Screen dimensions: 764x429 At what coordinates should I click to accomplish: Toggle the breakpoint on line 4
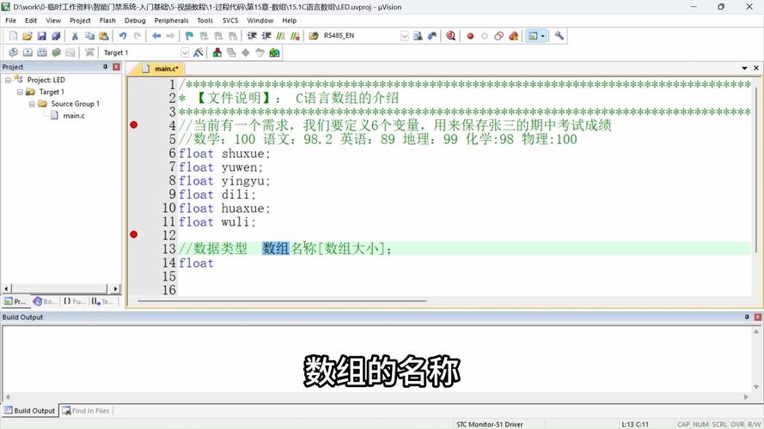tap(133, 125)
